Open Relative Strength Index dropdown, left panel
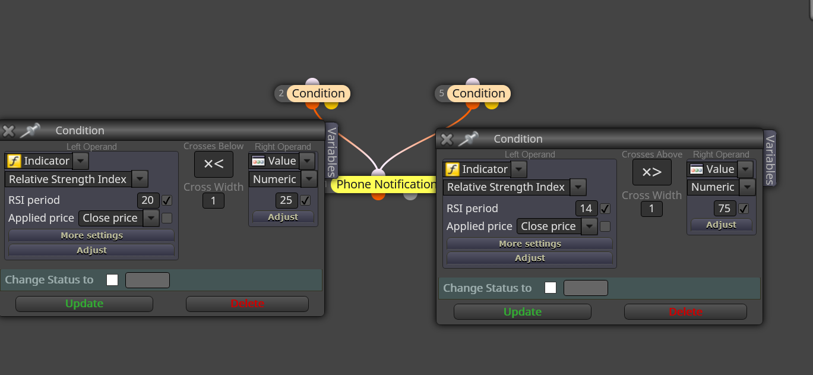This screenshot has height=375, width=813. (x=140, y=179)
